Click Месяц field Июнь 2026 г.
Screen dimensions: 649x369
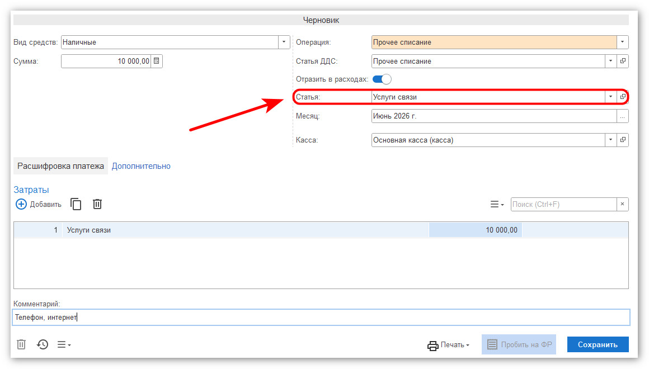click(x=494, y=116)
